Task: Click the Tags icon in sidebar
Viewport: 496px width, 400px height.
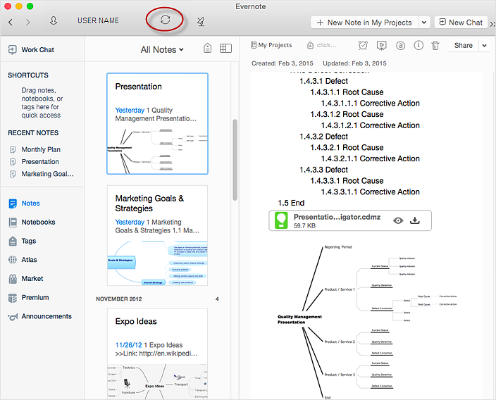Action: pyautogui.click(x=13, y=241)
